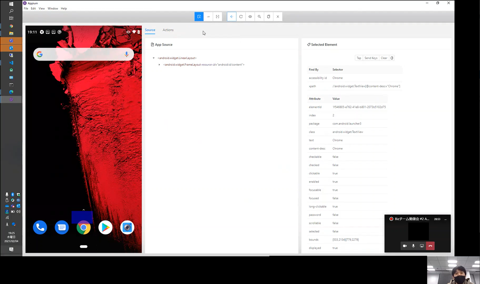This screenshot has height=284, width=480.
Task: Open the Search for element tool
Action: pyautogui.click(x=259, y=17)
